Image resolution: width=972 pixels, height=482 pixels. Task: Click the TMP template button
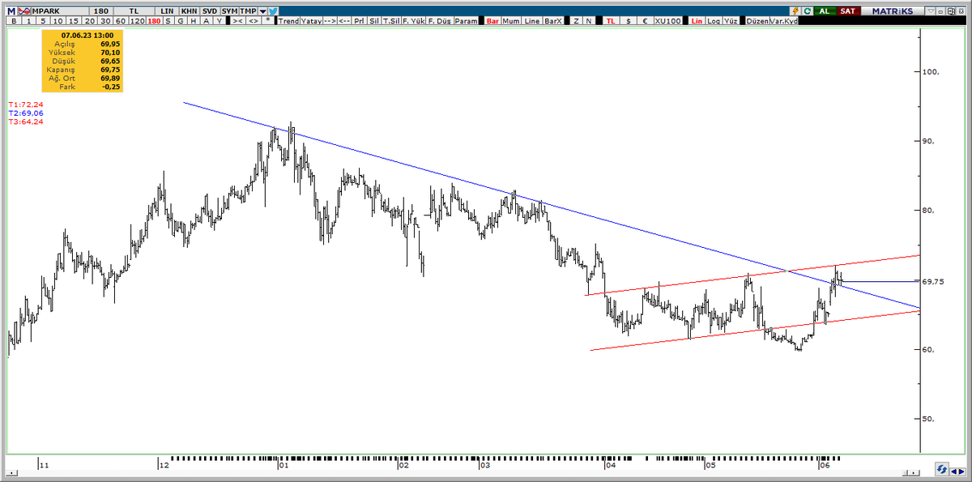(x=249, y=11)
